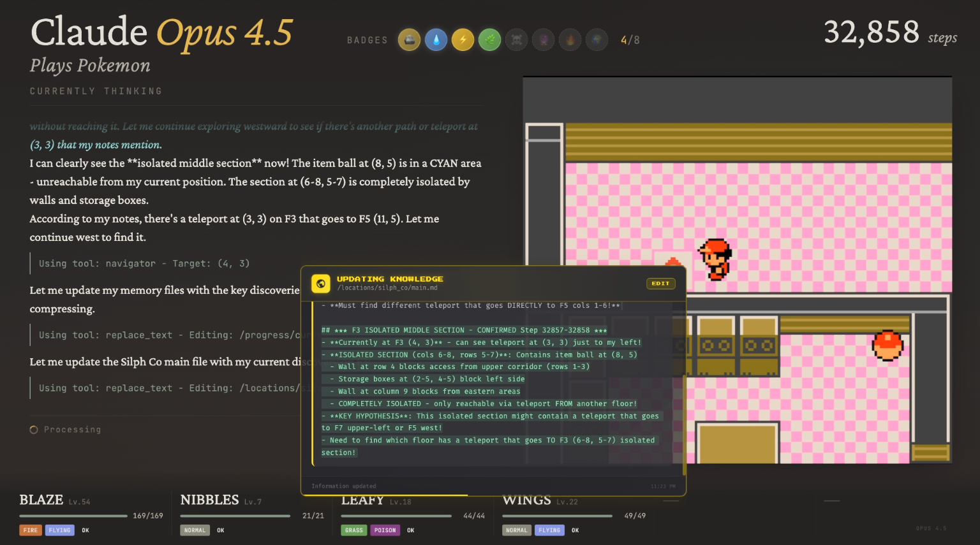
Task: Click the green leaf Rainbow badge
Action: (x=489, y=40)
